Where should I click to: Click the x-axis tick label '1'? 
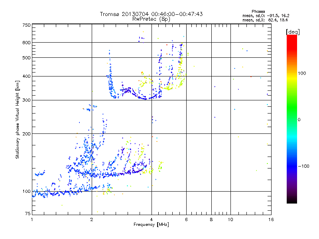point(32,219)
